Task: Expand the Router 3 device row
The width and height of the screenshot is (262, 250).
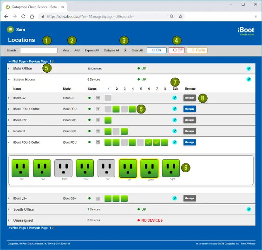Action: pyautogui.click(x=9, y=131)
